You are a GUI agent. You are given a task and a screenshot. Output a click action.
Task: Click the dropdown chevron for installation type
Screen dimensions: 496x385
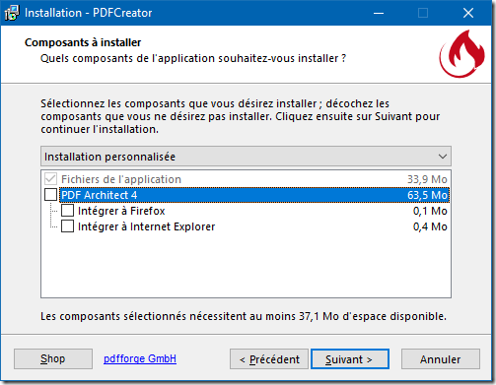443,157
